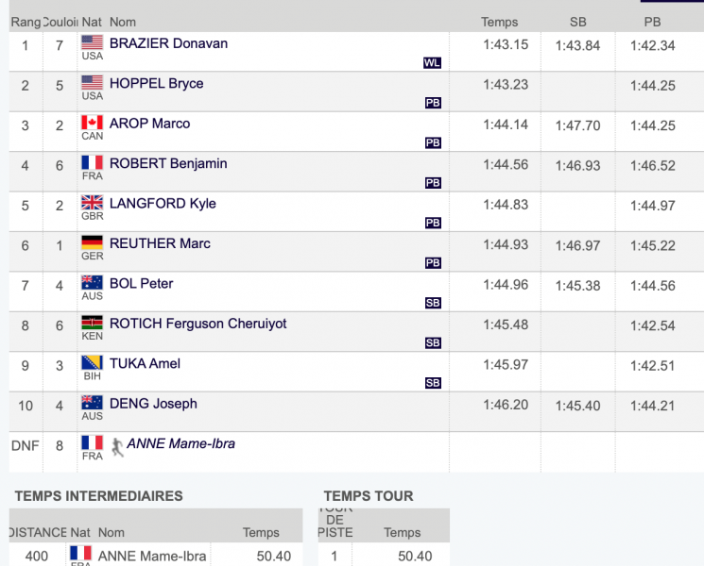Open athlete link ROBERT Benjamin
This screenshot has width=704, height=566.
tap(168, 163)
